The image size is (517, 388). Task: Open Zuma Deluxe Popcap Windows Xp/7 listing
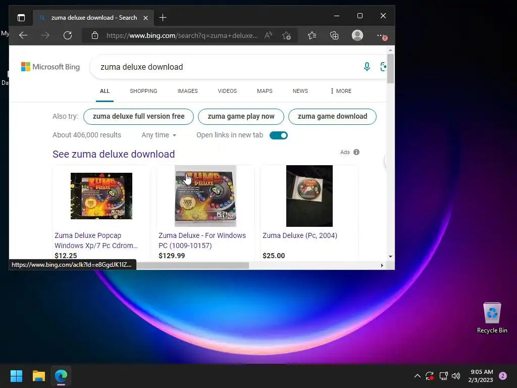click(96, 240)
